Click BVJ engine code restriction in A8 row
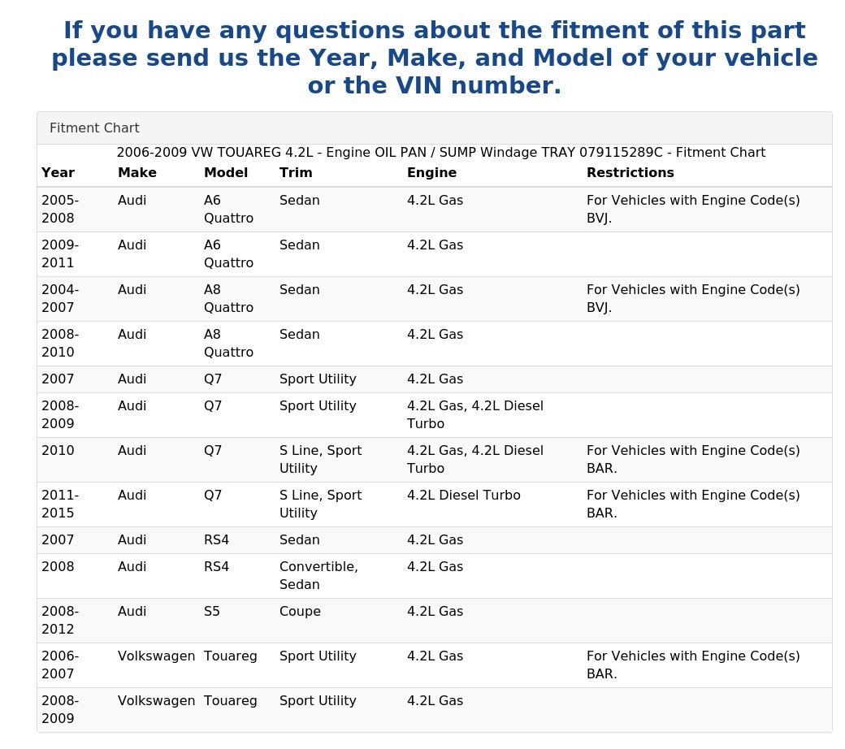Viewport: 845px width, 749px height. coord(693,298)
